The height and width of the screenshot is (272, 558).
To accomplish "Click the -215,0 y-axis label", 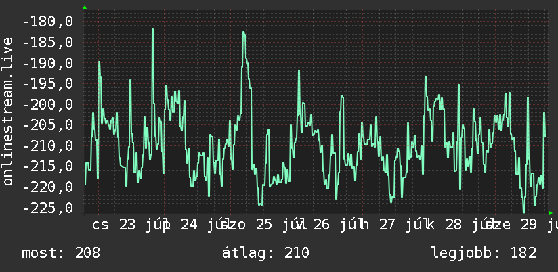I will [47, 166].
